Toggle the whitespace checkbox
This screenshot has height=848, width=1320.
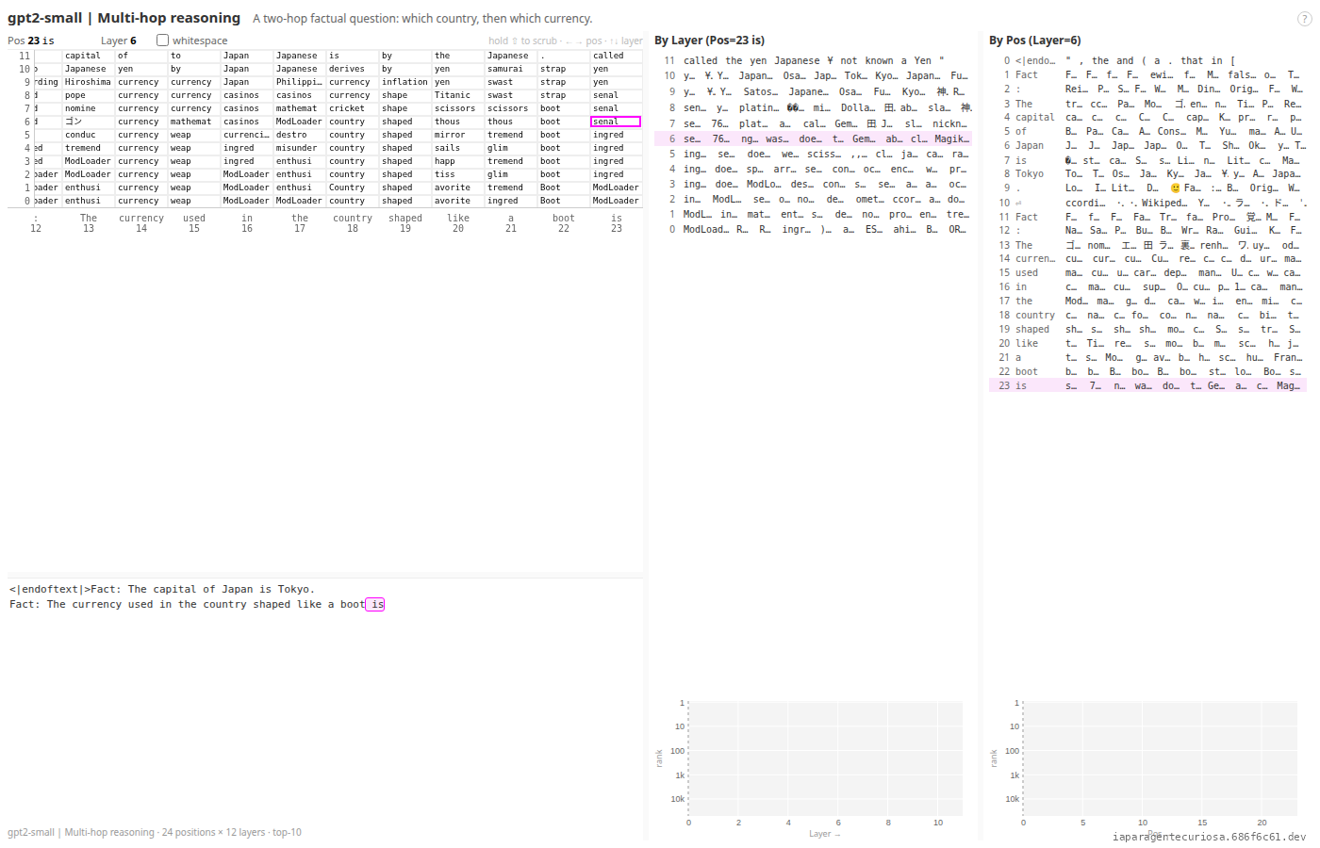coord(162,41)
